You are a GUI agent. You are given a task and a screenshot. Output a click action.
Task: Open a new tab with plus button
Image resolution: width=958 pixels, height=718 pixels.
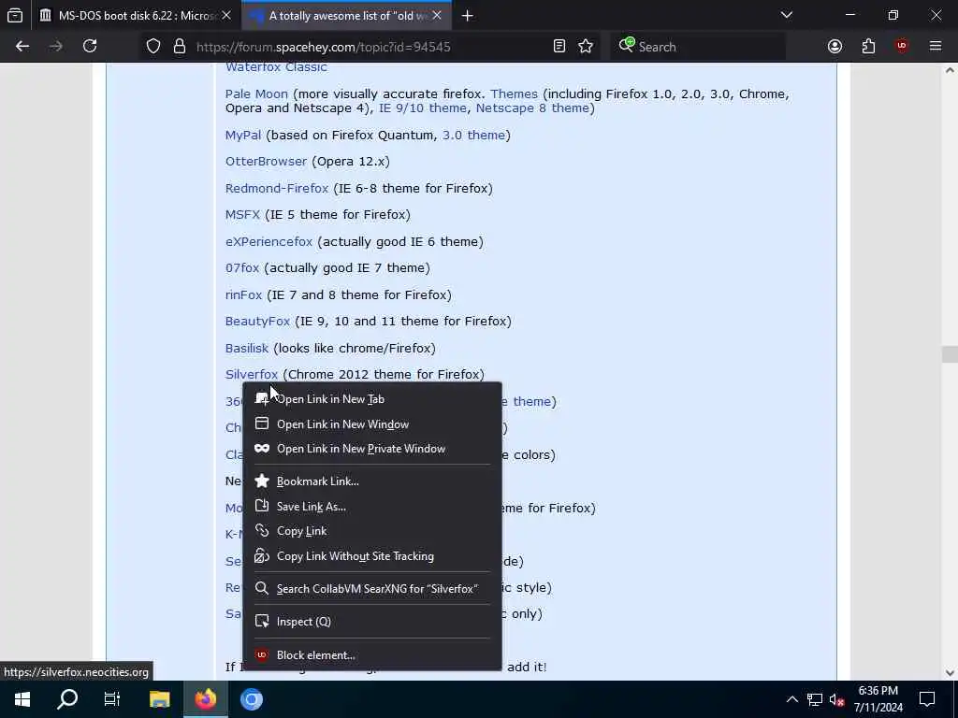468,16
